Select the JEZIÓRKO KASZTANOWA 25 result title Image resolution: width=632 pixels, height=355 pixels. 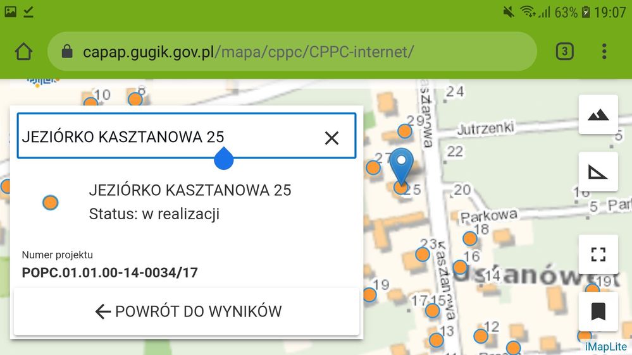tap(190, 190)
